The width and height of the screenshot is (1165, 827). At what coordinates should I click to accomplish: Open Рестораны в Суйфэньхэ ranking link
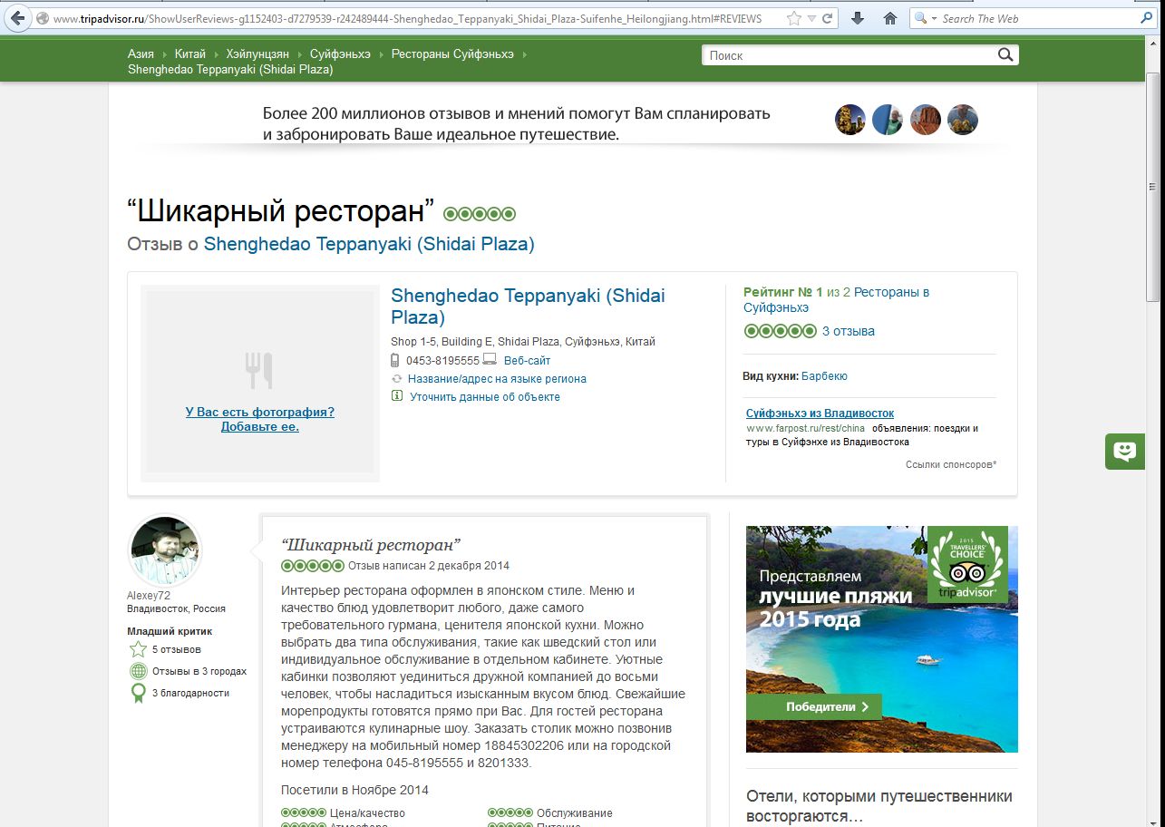tap(836, 300)
